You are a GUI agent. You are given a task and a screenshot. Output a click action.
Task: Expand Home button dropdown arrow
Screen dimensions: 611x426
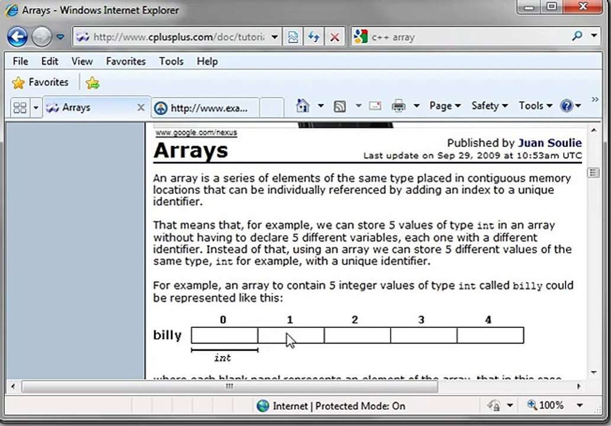pos(321,105)
